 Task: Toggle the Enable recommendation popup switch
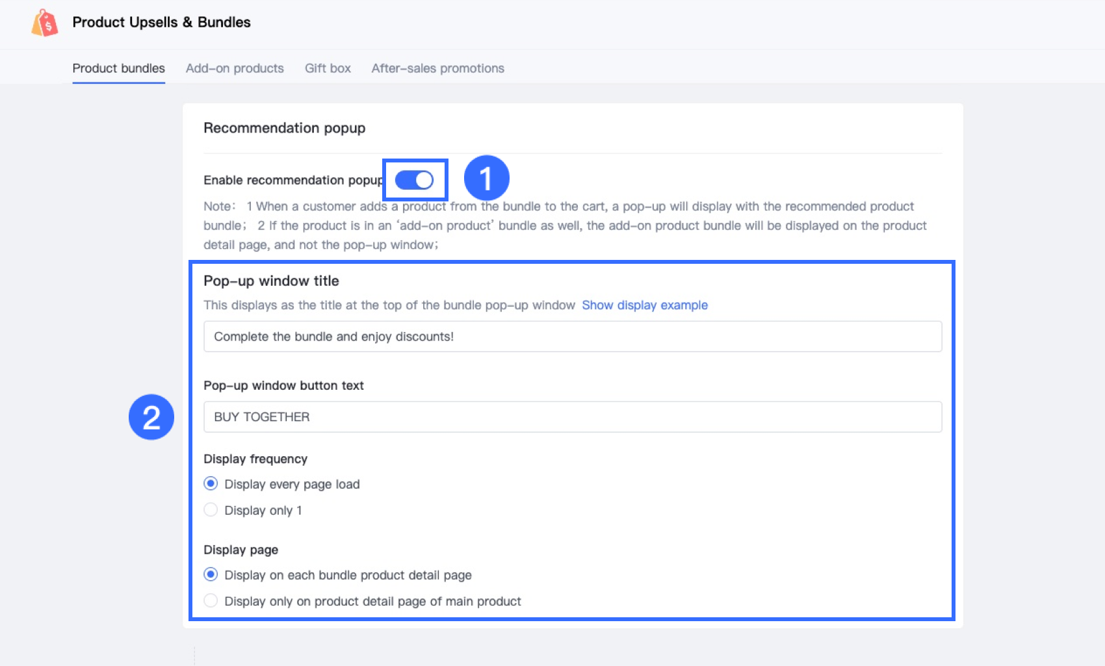[x=414, y=180]
